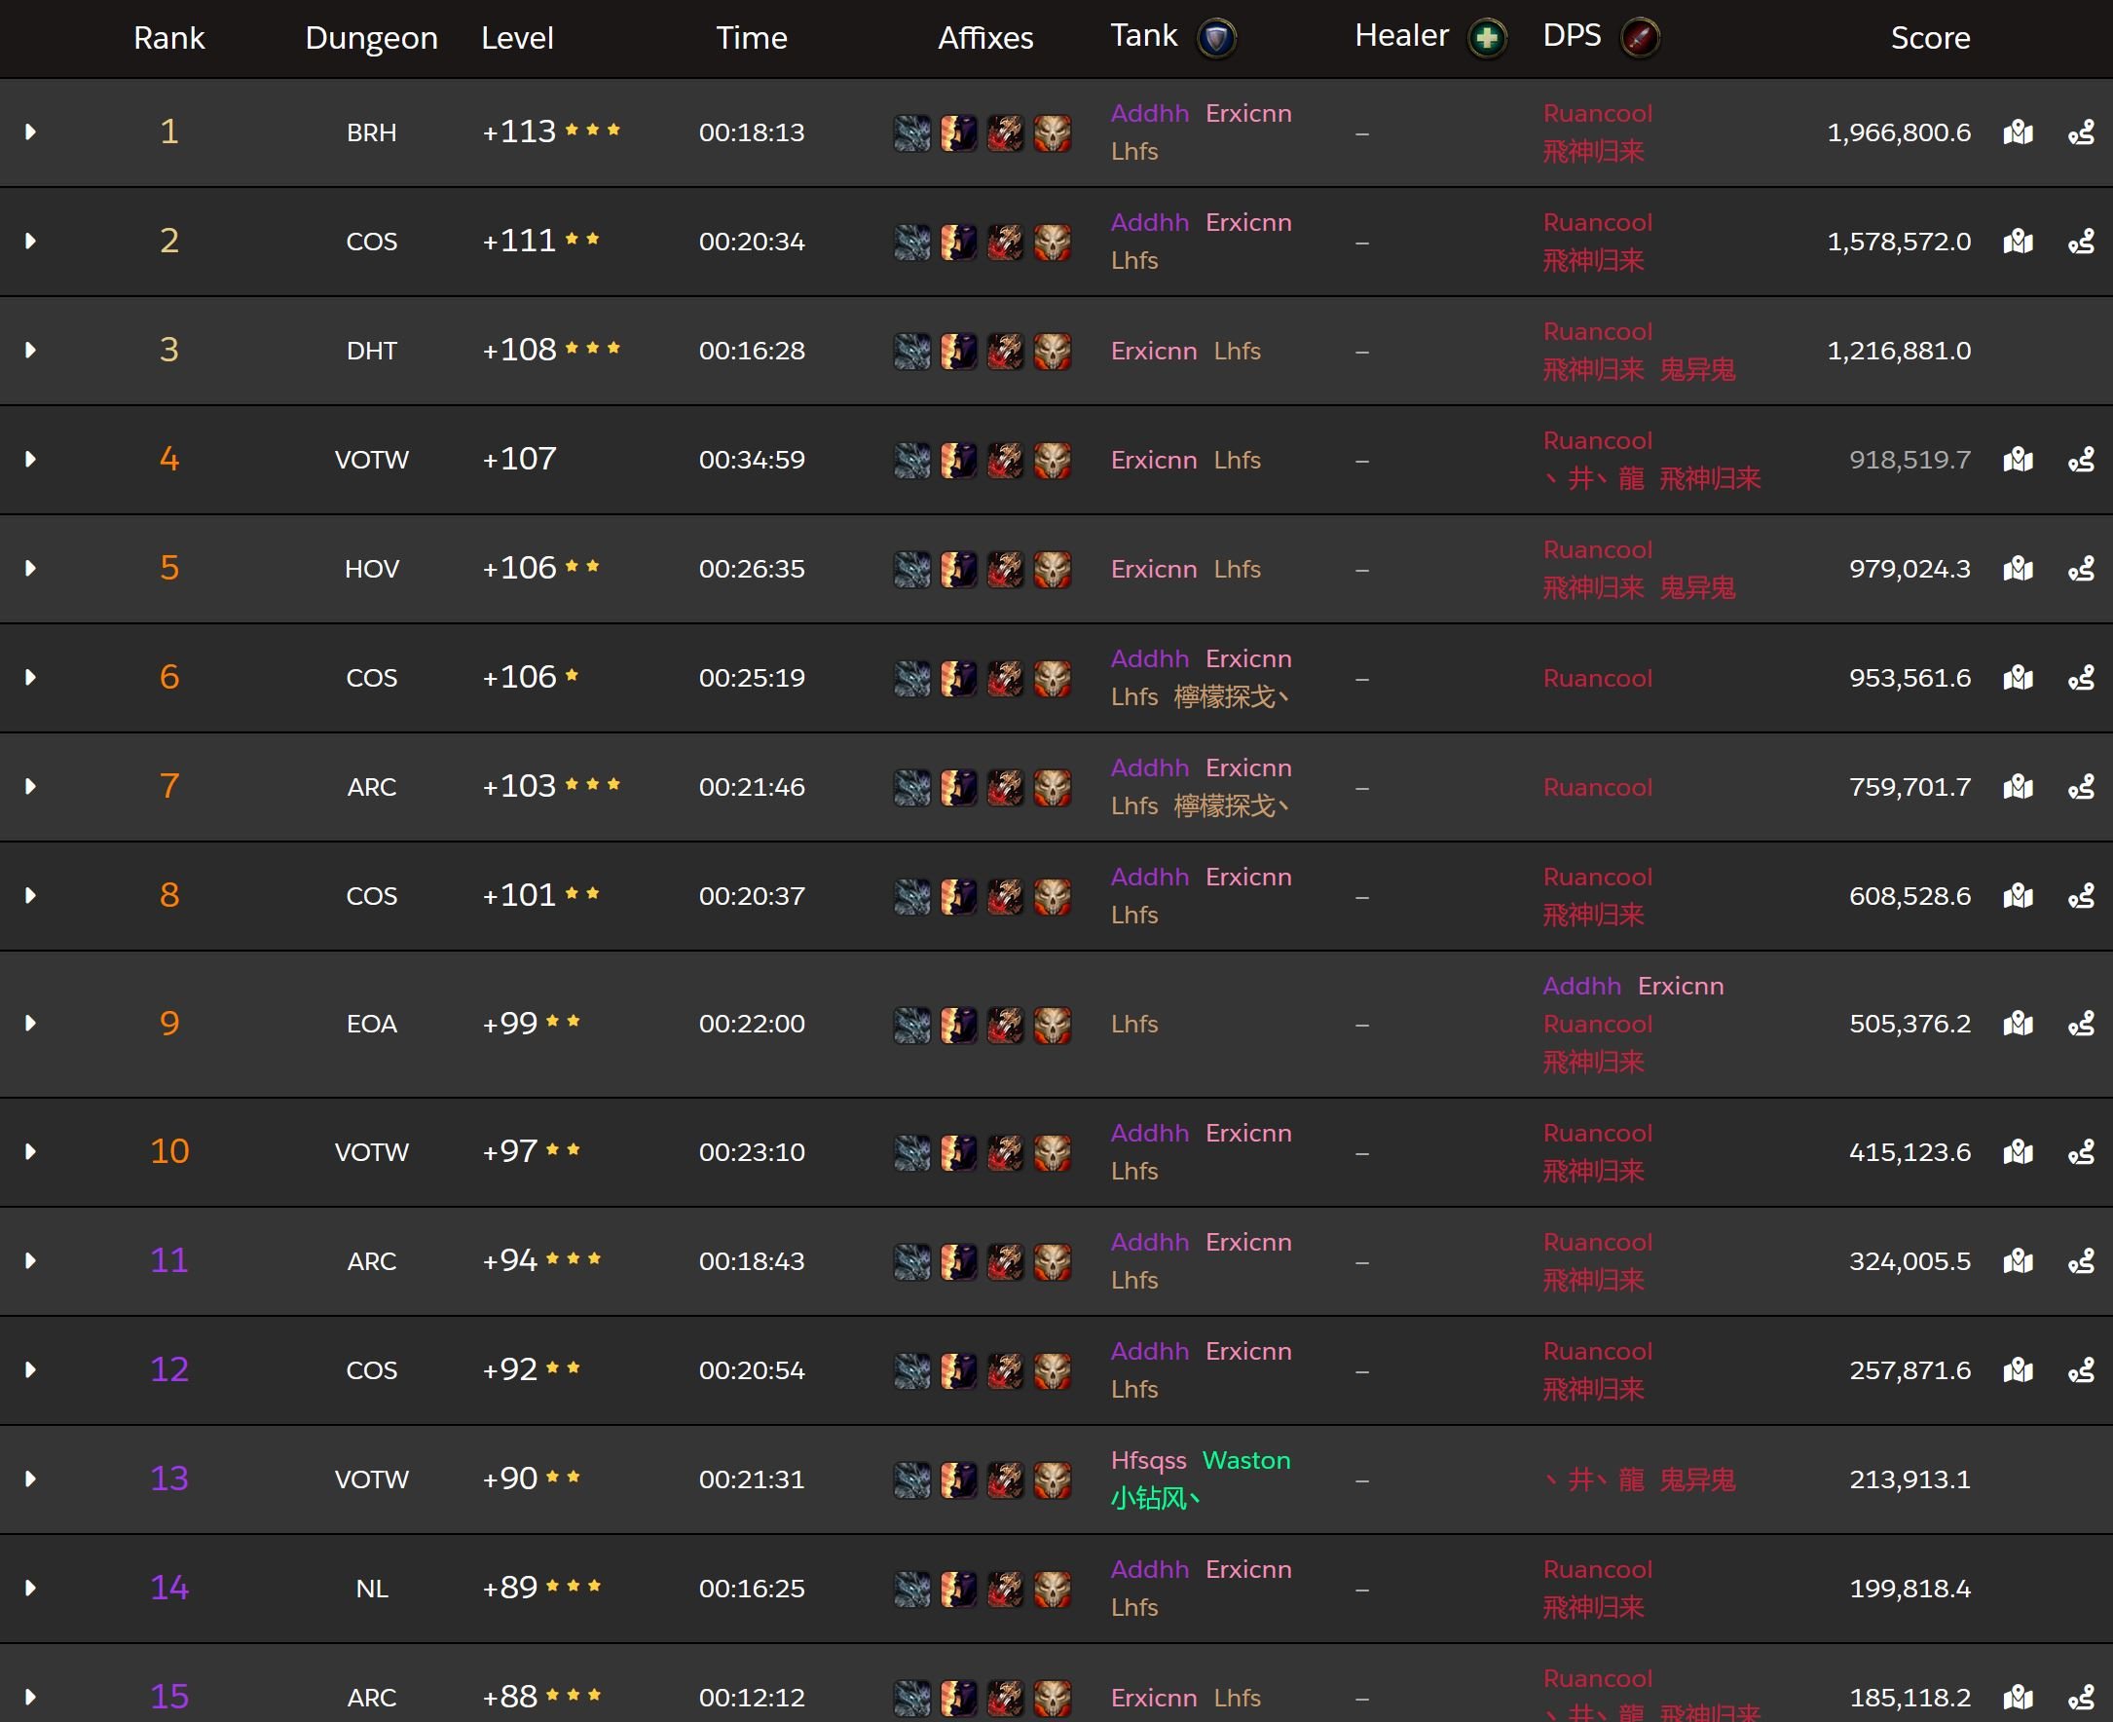This screenshot has width=2113, height=1722.
Task: Click the skull affix icon in rank 3 row
Action: tap(1052, 352)
